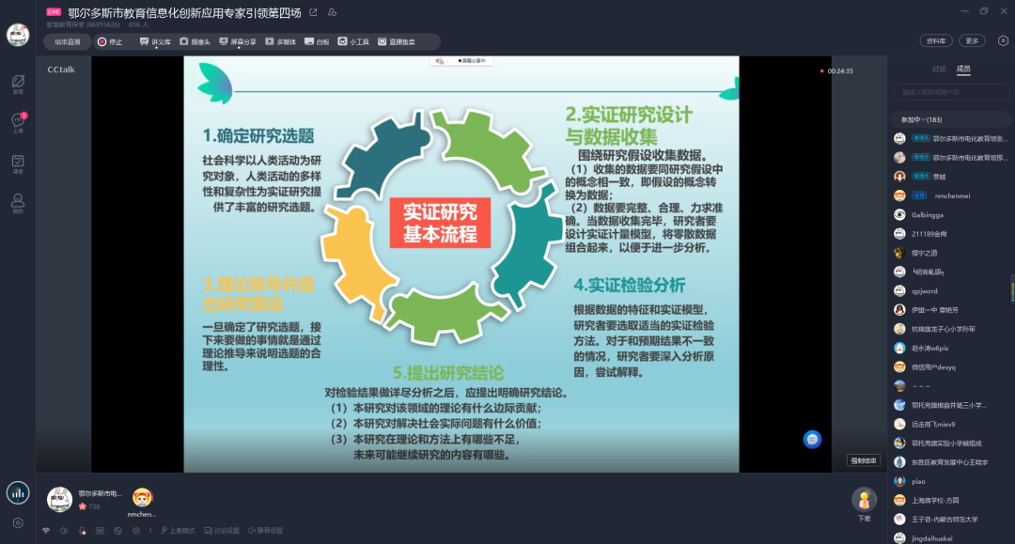Click the 下麦 leave mic icon
The width and height of the screenshot is (1015, 544).
click(864, 499)
